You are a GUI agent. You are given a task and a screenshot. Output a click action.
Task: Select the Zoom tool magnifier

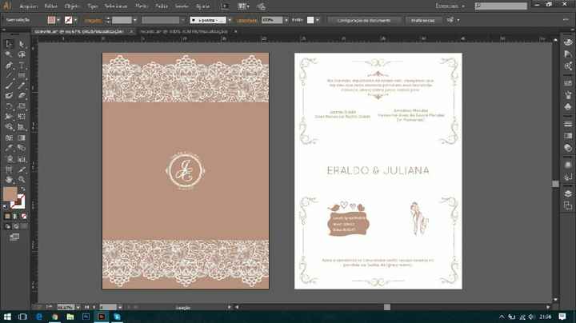pos(22,180)
